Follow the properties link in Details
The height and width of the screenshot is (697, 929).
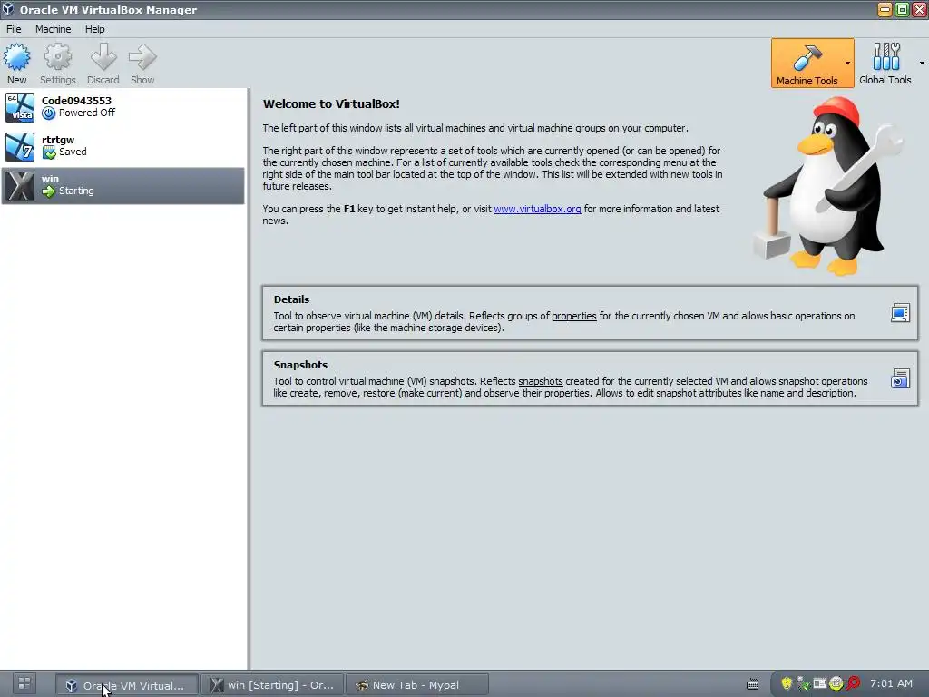(573, 316)
